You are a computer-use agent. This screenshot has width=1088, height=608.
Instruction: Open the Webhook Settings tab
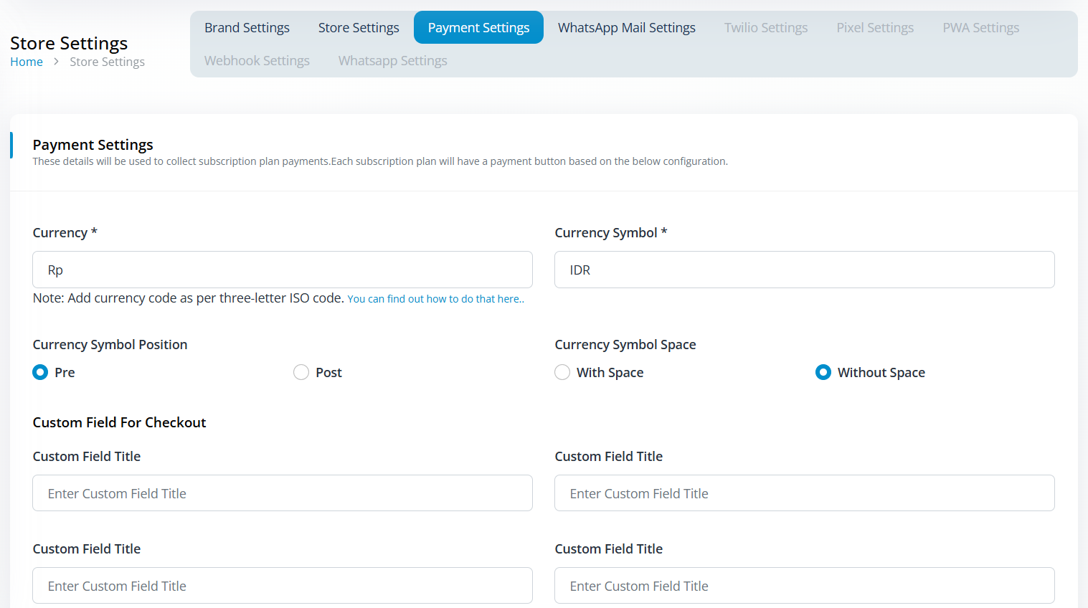(x=257, y=60)
